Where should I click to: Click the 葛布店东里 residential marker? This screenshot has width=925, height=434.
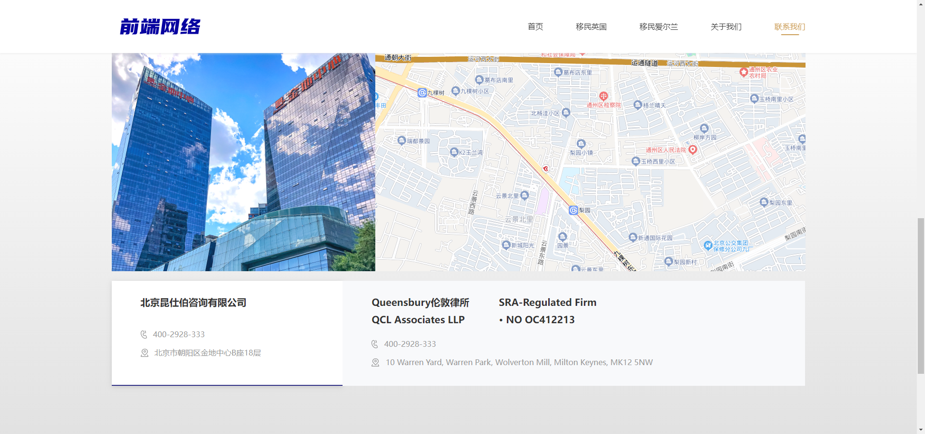point(558,72)
